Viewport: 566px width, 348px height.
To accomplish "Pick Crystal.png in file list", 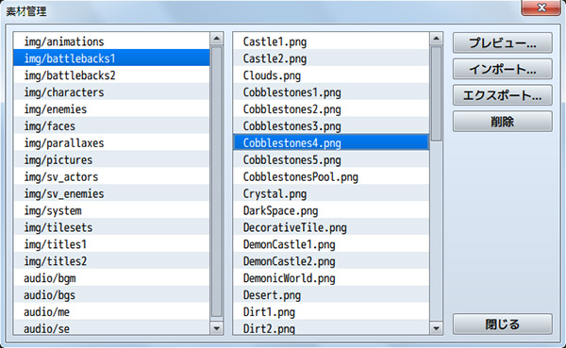I will (331, 193).
